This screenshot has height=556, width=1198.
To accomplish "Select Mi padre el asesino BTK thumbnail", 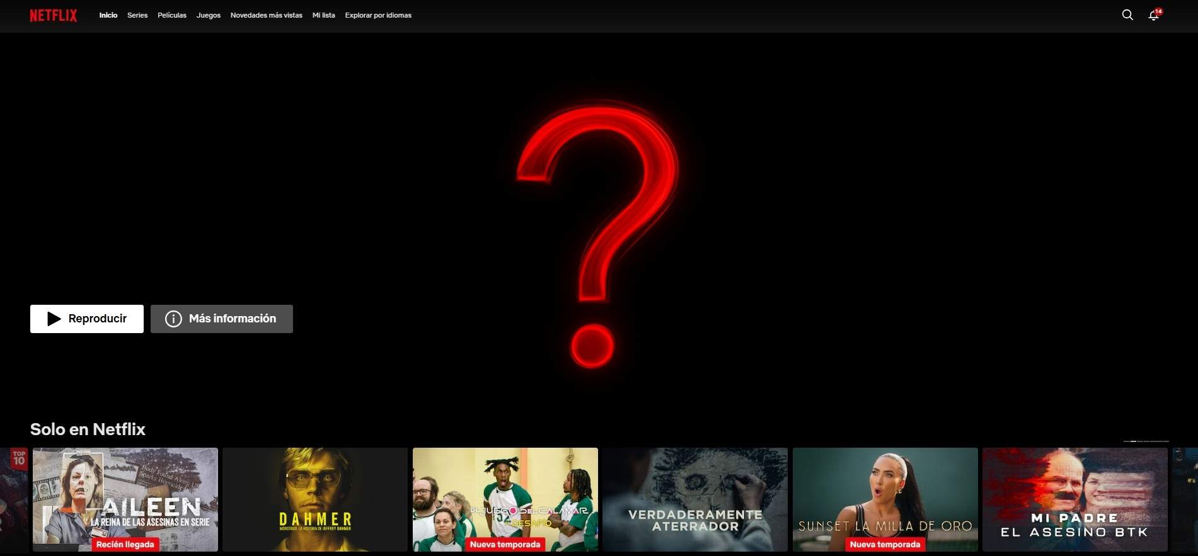I will tap(1075, 499).
